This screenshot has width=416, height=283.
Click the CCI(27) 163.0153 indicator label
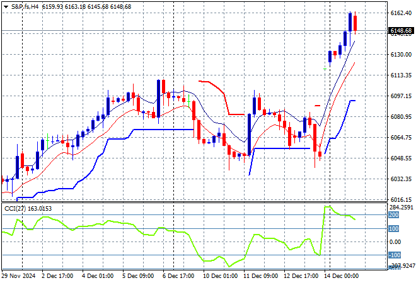pyautogui.click(x=28, y=209)
